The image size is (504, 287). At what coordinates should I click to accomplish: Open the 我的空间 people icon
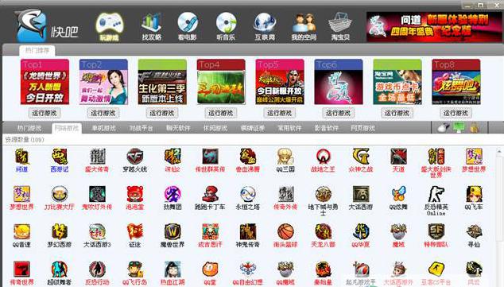304,23
